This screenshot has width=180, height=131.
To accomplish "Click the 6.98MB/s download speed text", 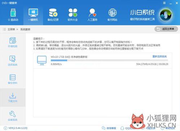I will coord(56,64).
